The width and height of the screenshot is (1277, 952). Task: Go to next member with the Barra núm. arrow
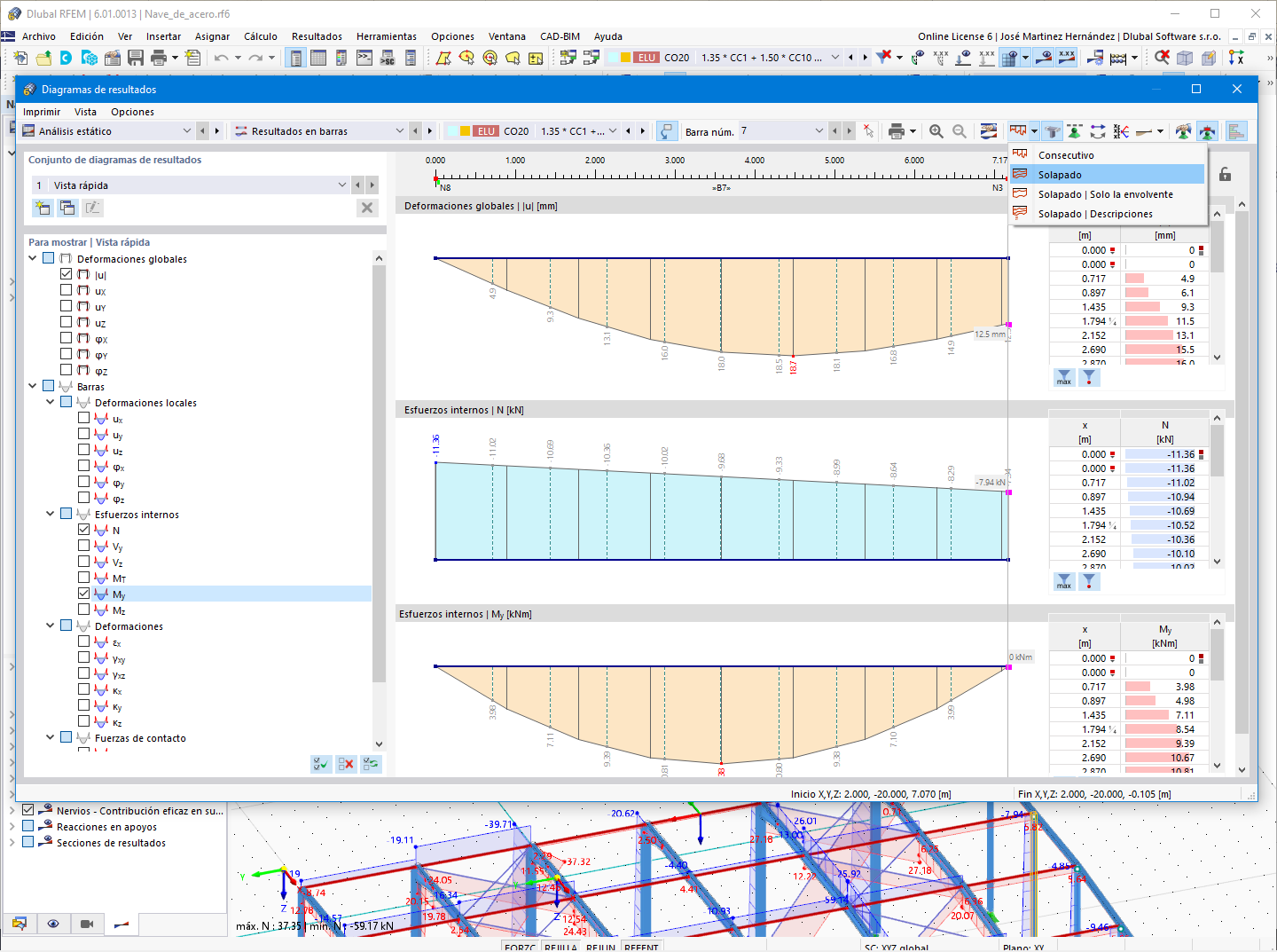849,131
